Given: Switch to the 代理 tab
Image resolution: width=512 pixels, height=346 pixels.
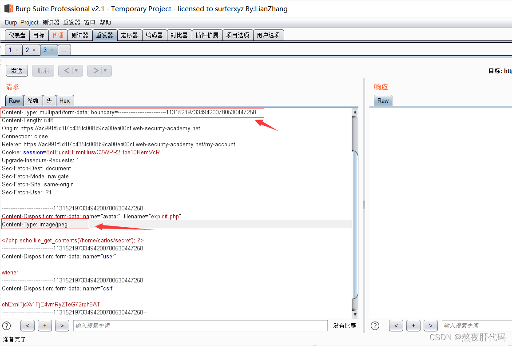Looking at the screenshot, I should pyautogui.click(x=58, y=35).
